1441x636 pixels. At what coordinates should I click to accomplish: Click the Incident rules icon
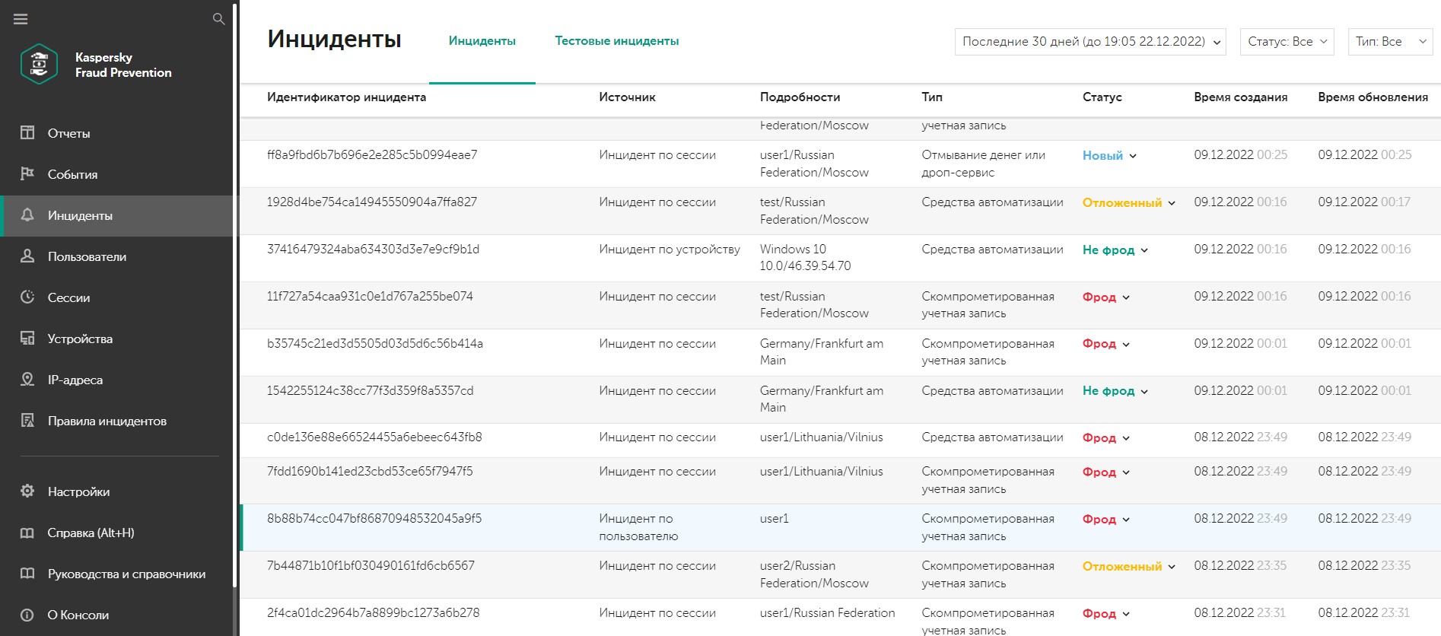[x=27, y=421]
